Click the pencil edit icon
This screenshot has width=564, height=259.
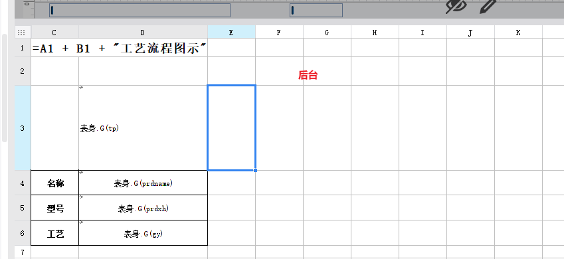click(488, 6)
